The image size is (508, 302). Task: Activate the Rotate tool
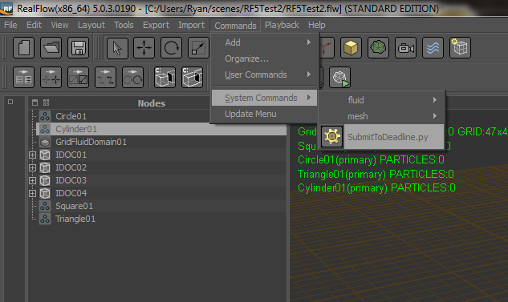172,48
